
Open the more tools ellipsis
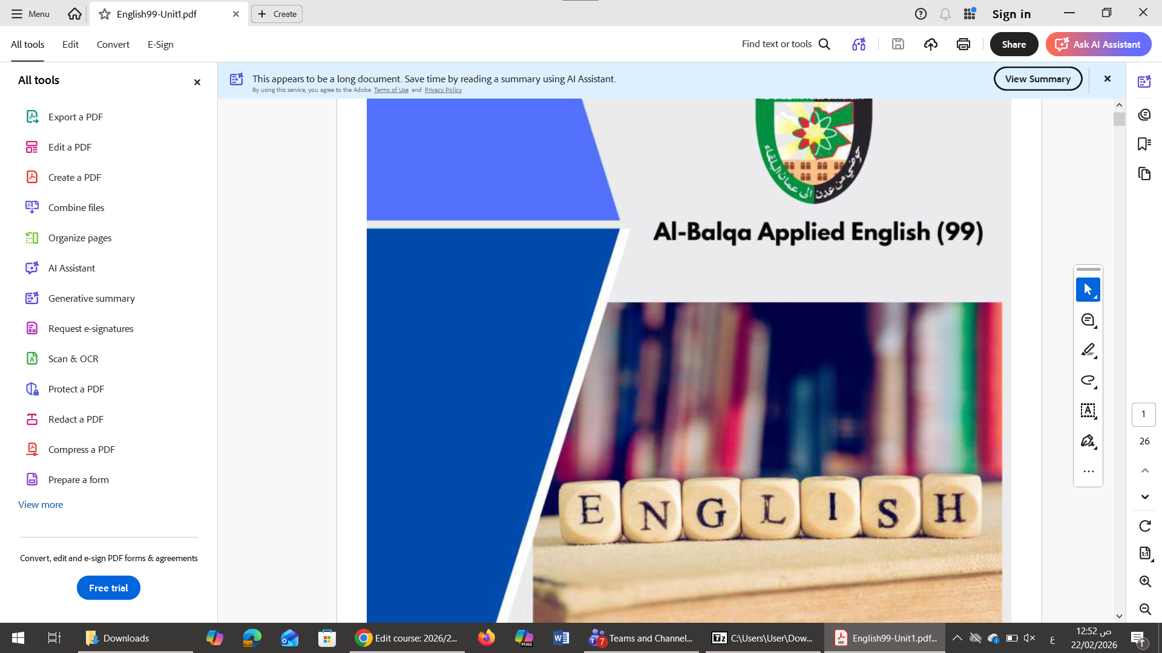coord(1088,471)
